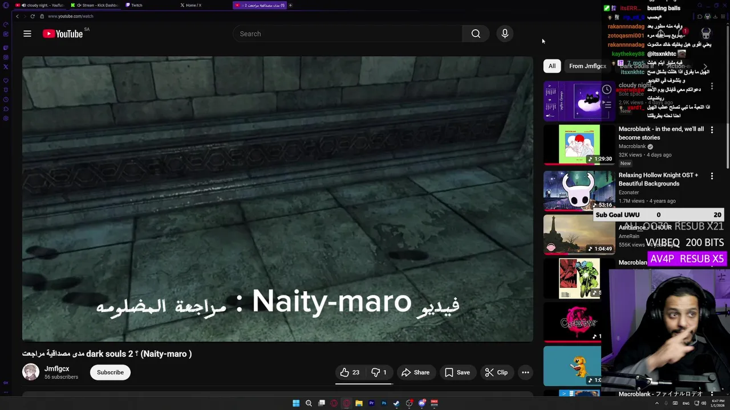The image size is (730, 410).
Task: Click the video title dark souls 2 (Naity-maro)
Action: 107,354
